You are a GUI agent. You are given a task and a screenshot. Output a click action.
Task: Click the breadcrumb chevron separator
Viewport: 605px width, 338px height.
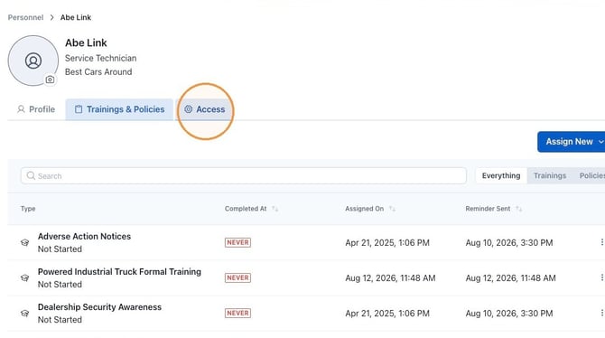coord(51,17)
